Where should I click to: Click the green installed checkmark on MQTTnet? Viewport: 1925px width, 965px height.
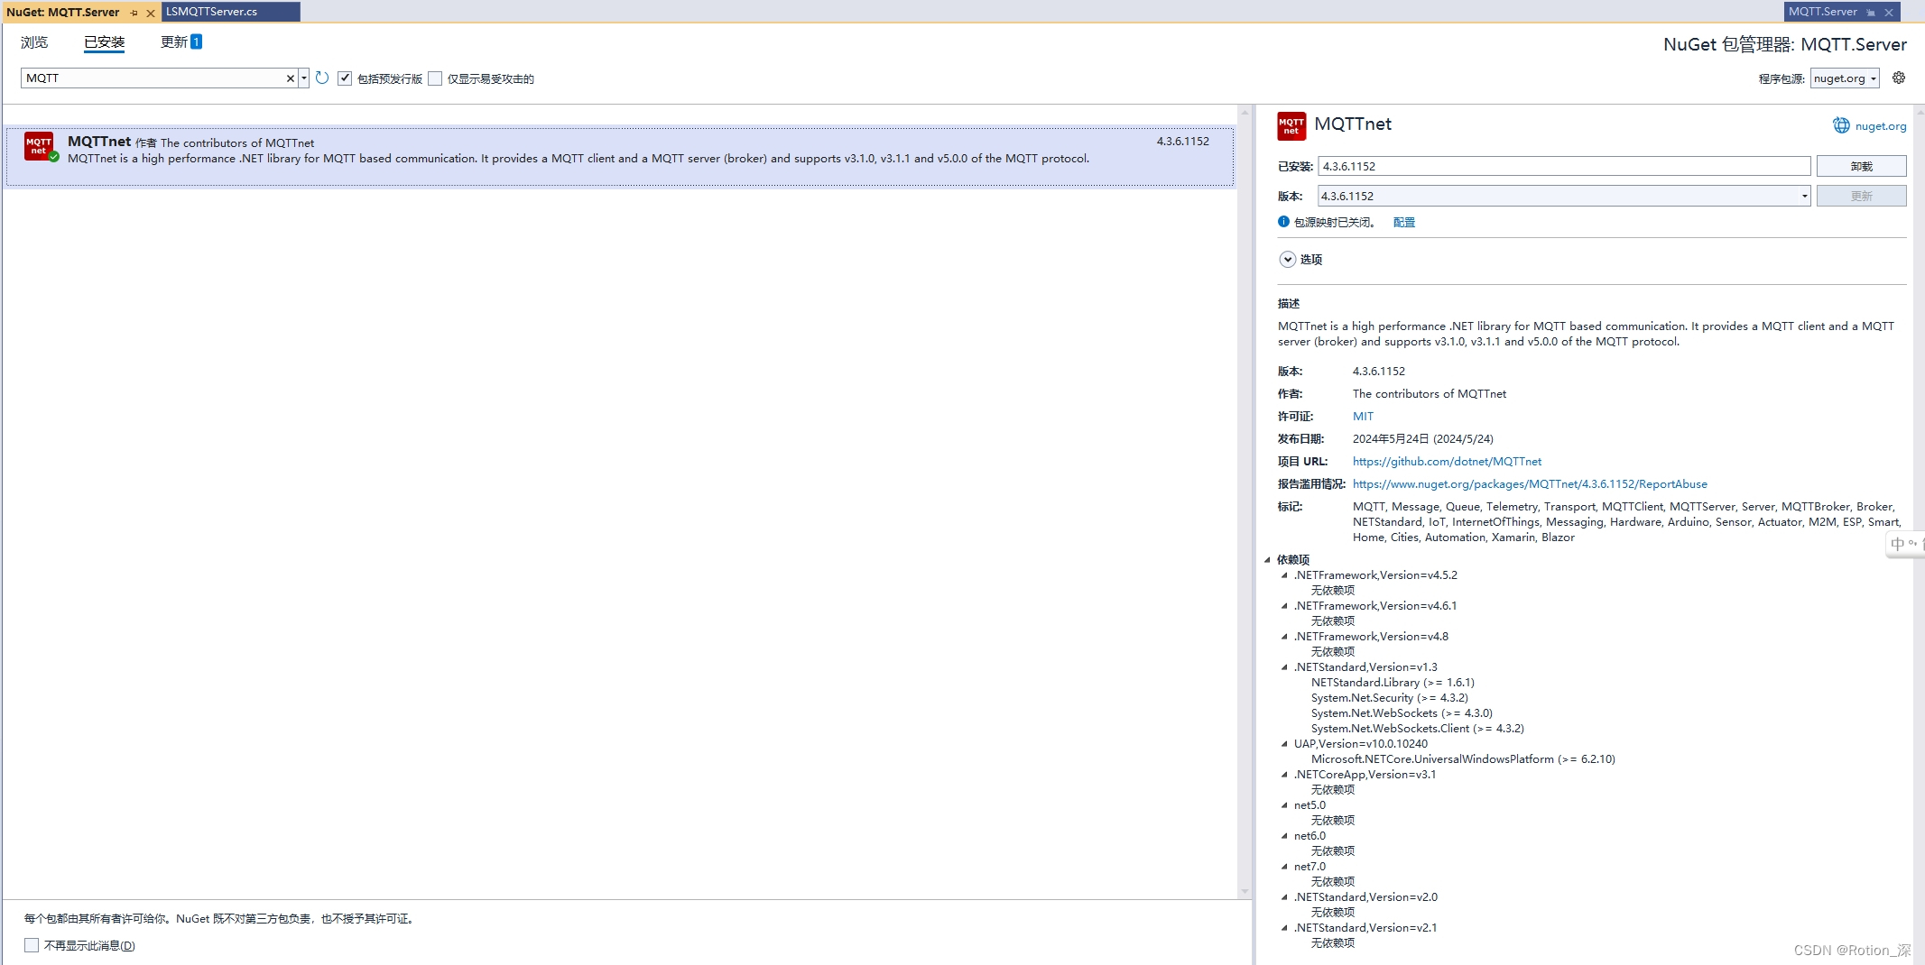tap(52, 155)
